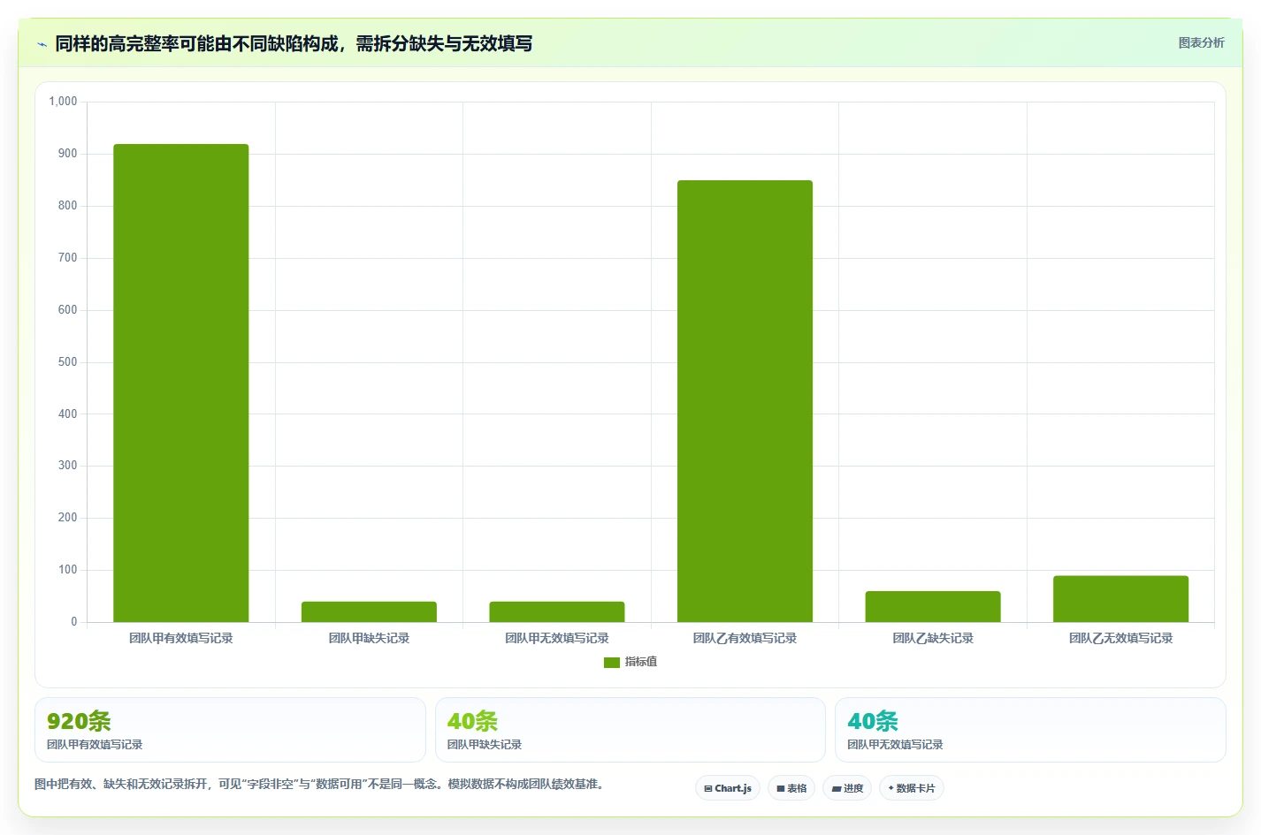Click the 团队甲有效填写记录 bar in the chart
Viewport: 1261px width, 835px height.
[x=181, y=383]
